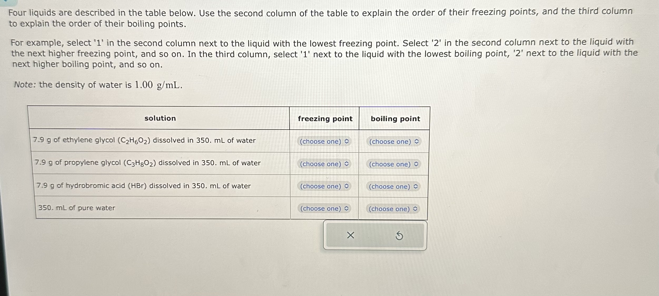Click the chevron on propylene glycol boiling dropdown
This screenshot has width=659, height=296.
tap(417, 164)
